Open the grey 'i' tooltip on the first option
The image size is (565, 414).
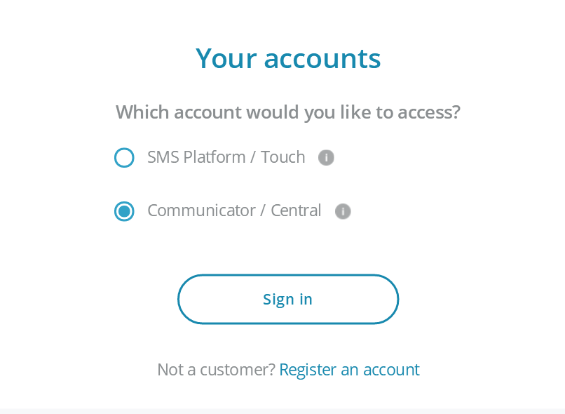click(x=326, y=158)
